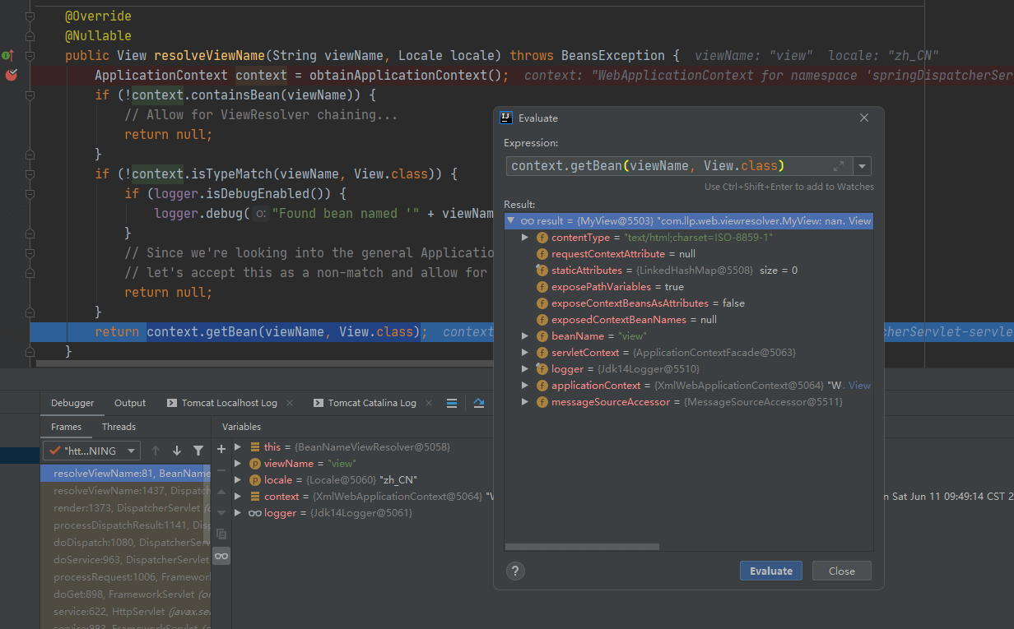Go to next frame arrow
This screenshot has height=629, width=1014.
176,451
